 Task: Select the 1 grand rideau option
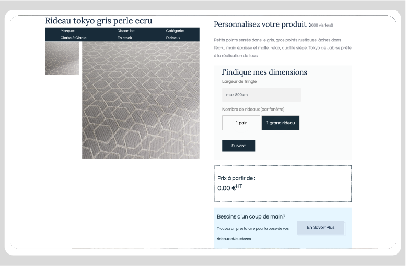[x=281, y=123]
